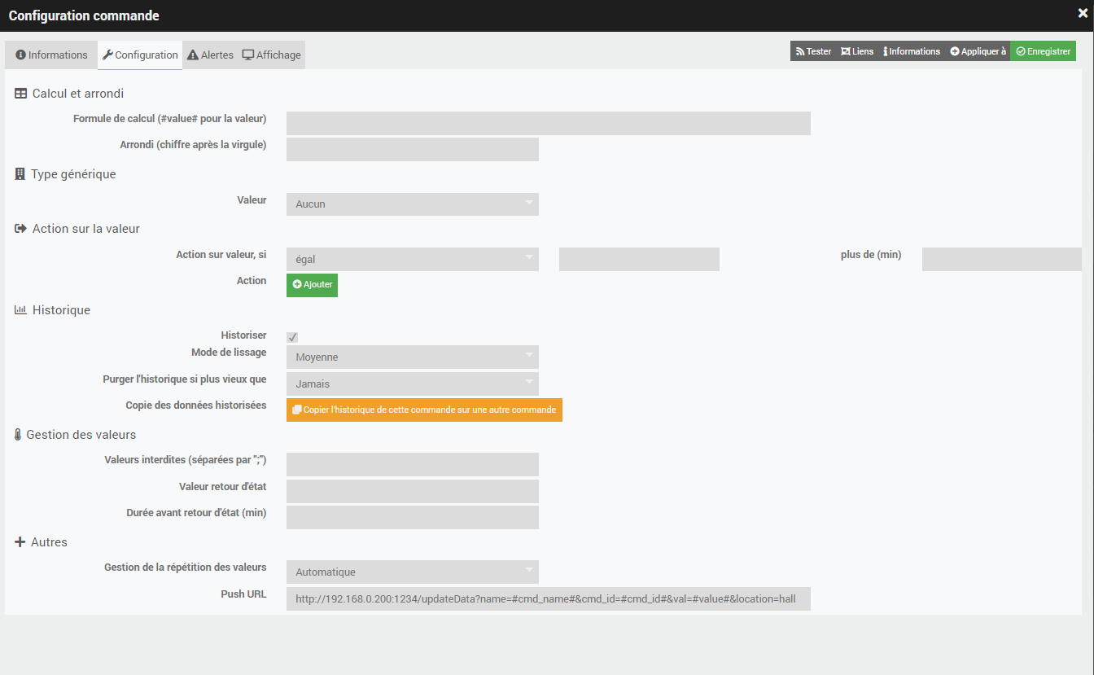The width and height of the screenshot is (1094, 675).
Task: Select the Configuration tab
Action: click(140, 55)
